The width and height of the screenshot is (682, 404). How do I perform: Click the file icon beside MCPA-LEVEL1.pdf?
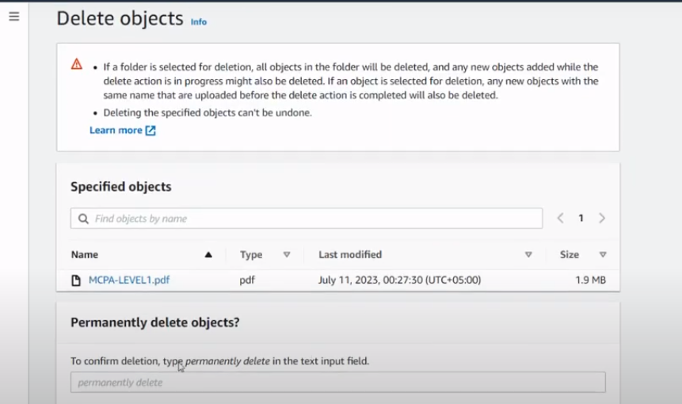click(77, 280)
